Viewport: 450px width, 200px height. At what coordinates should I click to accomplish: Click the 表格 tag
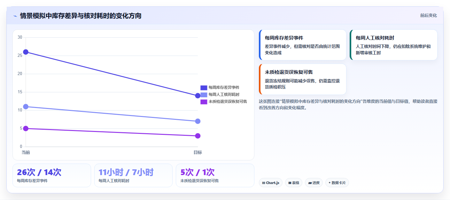pyautogui.click(x=294, y=183)
